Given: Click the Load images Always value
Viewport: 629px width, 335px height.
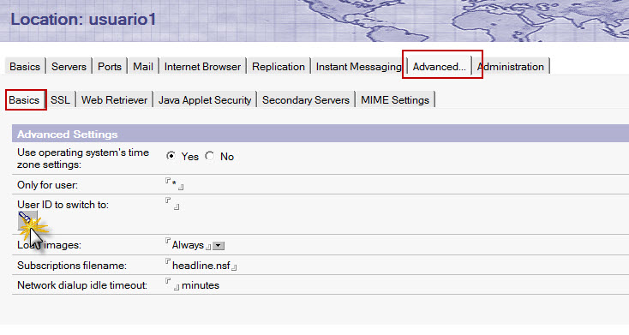Looking at the screenshot, I should [x=188, y=245].
